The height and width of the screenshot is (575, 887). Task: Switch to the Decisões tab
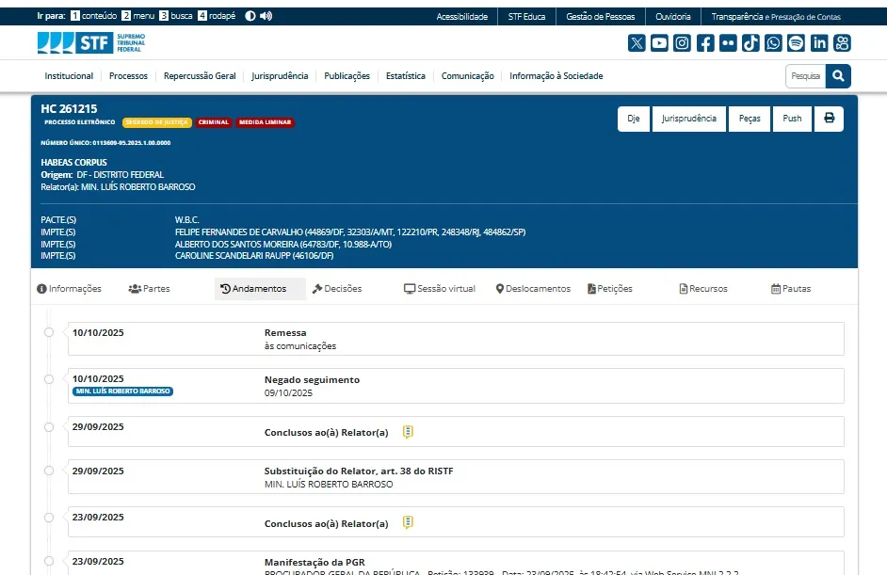[337, 289]
